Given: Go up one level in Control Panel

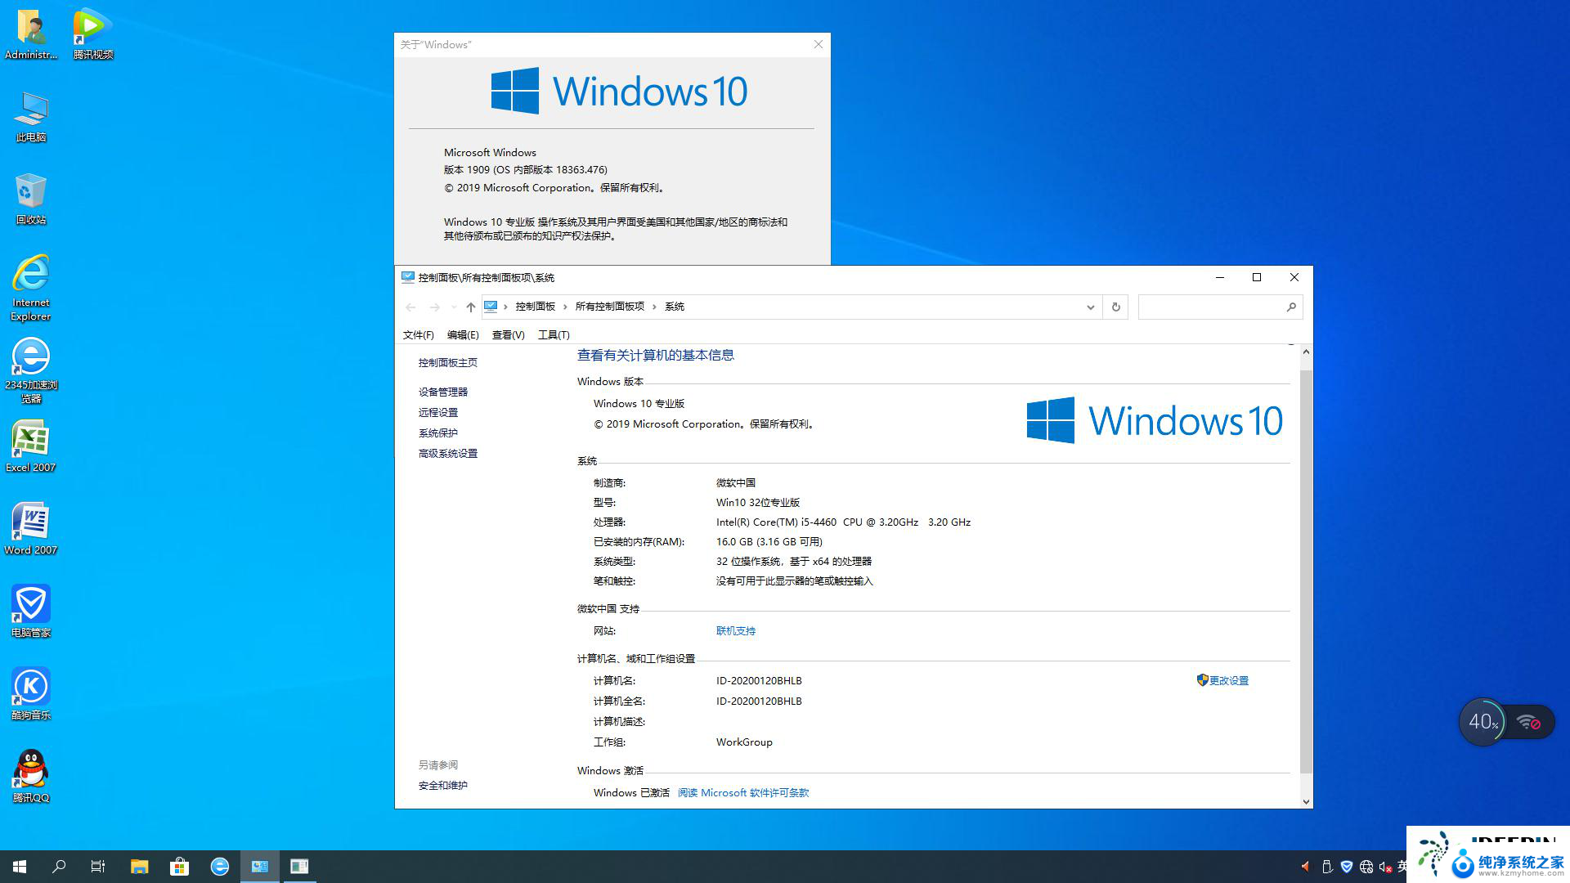Looking at the screenshot, I should coord(470,307).
